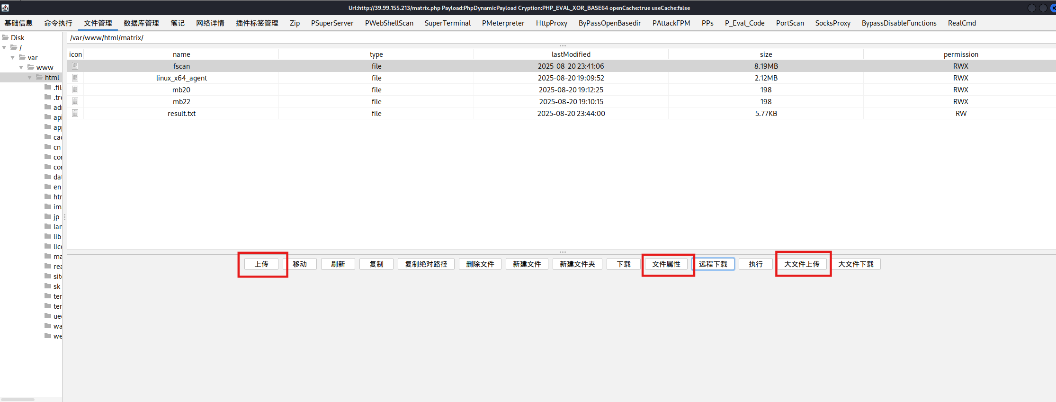
Task: Click the folder icon beside cn
Action: (48, 147)
